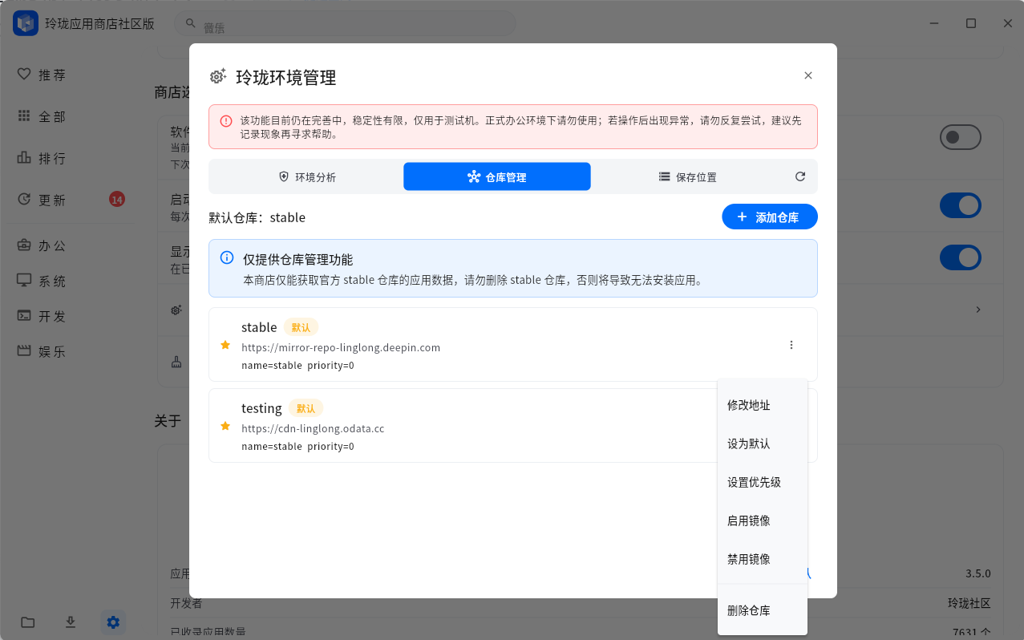1024x640 pixels.
Task: Click the 关于 section heading
Action: click(x=168, y=421)
